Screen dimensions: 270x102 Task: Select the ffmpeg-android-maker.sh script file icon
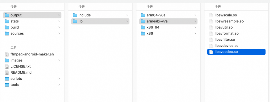[x=7, y=54]
